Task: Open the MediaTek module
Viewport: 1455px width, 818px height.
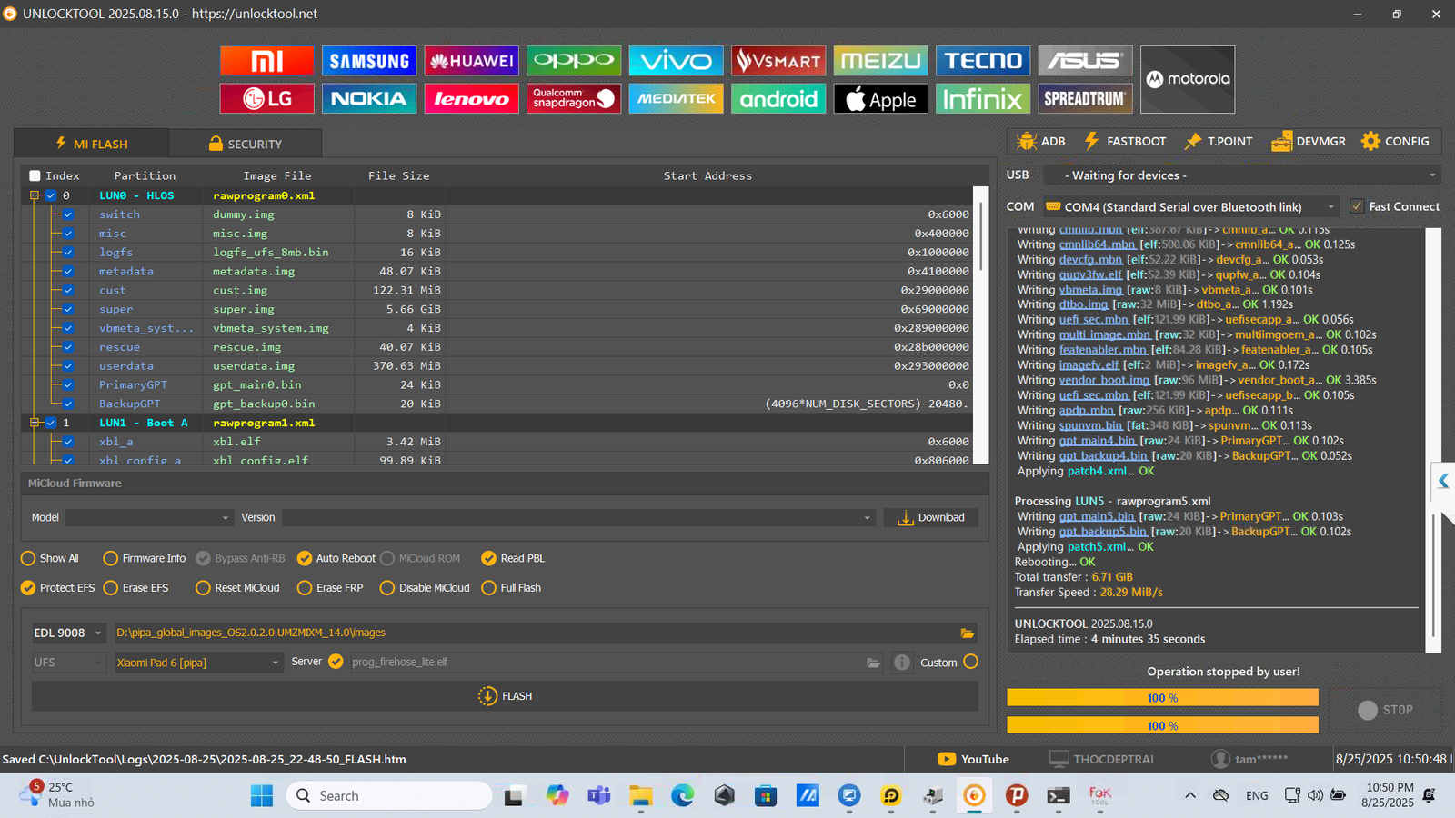Action: point(676,98)
